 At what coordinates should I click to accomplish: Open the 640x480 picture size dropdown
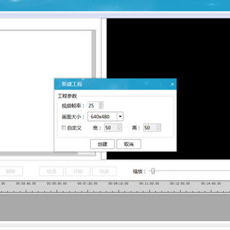tap(105, 117)
